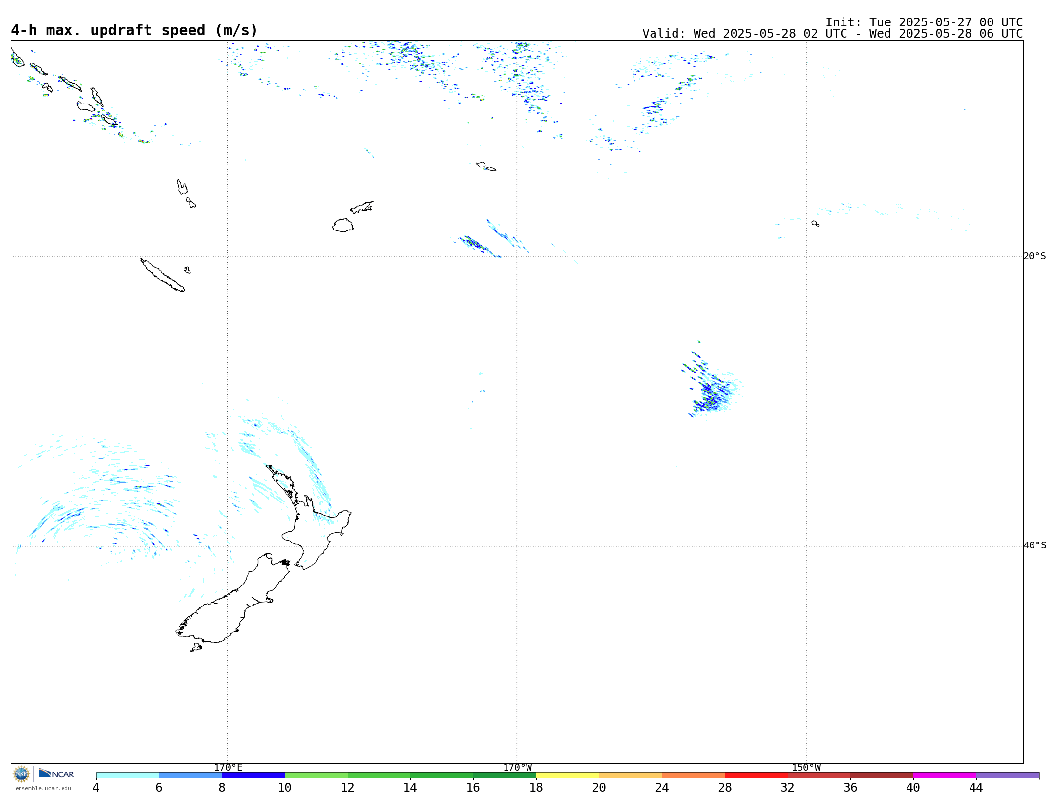Screen dimensions: 1055x794
Task: Pick the purple colorbar segment above 44
Action: tap(1008, 775)
